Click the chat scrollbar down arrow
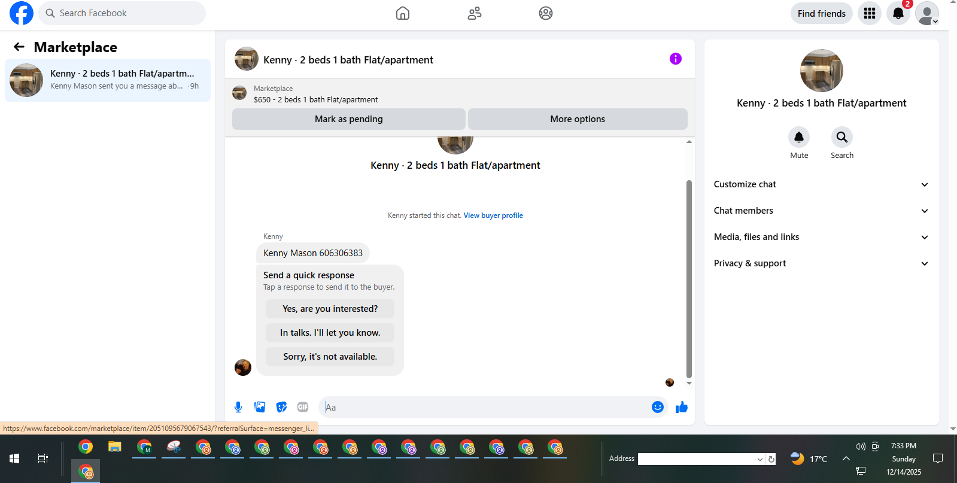Viewport: 957px width, 483px height. [x=689, y=383]
